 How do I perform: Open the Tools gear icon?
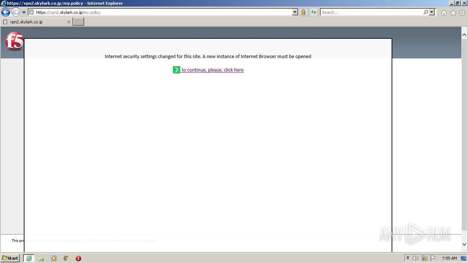point(462,13)
